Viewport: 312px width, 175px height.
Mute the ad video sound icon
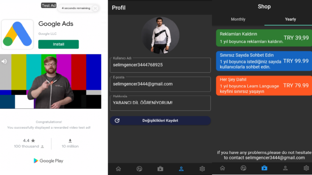[x=4, y=61]
